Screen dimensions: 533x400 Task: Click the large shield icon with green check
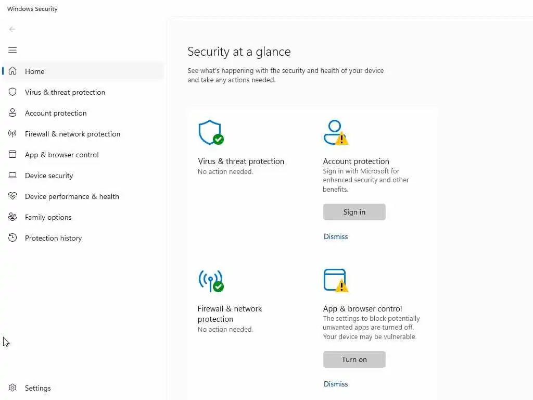tap(211, 132)
